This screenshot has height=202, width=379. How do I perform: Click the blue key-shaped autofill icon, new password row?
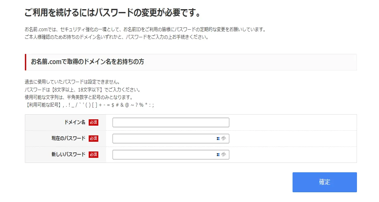[218, 154]
